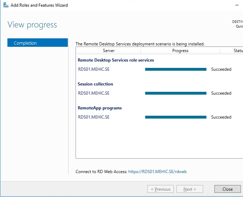
Task: Select RDS01.MEHIC.SE under role services
Action: click(x=94, y=69)
